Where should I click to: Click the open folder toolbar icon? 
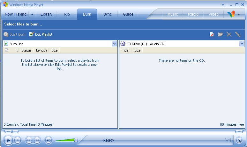(221, 34)
